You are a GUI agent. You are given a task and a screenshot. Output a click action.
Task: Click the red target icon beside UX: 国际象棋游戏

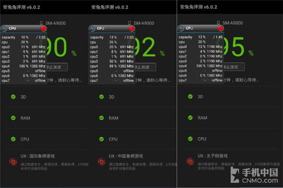13,162
